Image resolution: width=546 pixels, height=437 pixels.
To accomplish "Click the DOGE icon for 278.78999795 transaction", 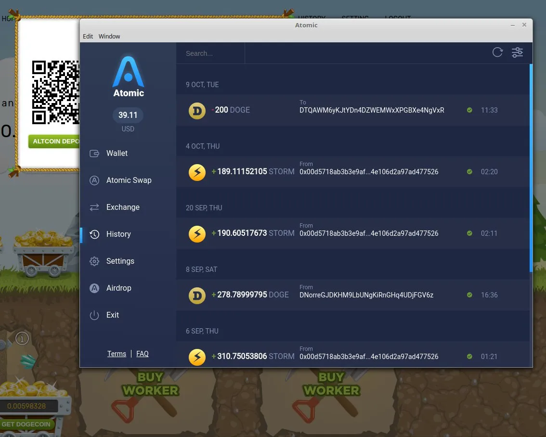I will tap(197, 296).
